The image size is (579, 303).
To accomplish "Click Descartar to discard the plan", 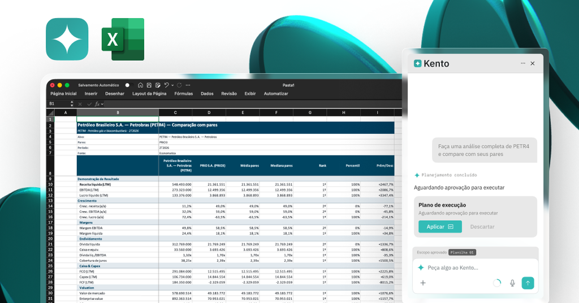I will click(x=482, y=227).
